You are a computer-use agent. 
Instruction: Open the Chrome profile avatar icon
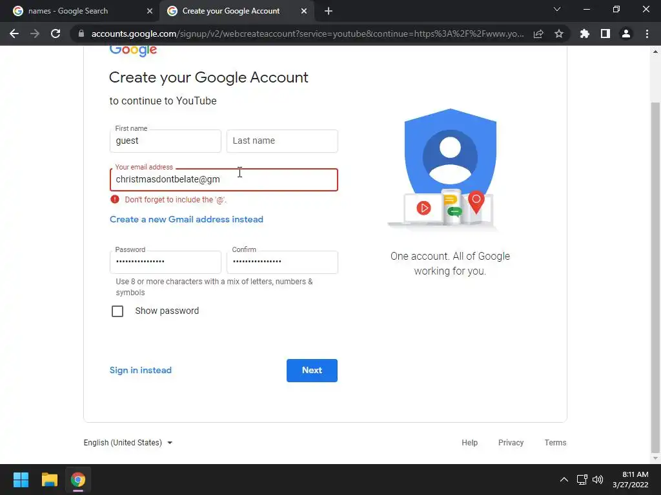pyautogui.click(x=626, y=34)
